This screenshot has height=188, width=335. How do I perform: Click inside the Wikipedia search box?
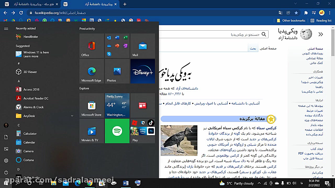click(x=230, y=34)
